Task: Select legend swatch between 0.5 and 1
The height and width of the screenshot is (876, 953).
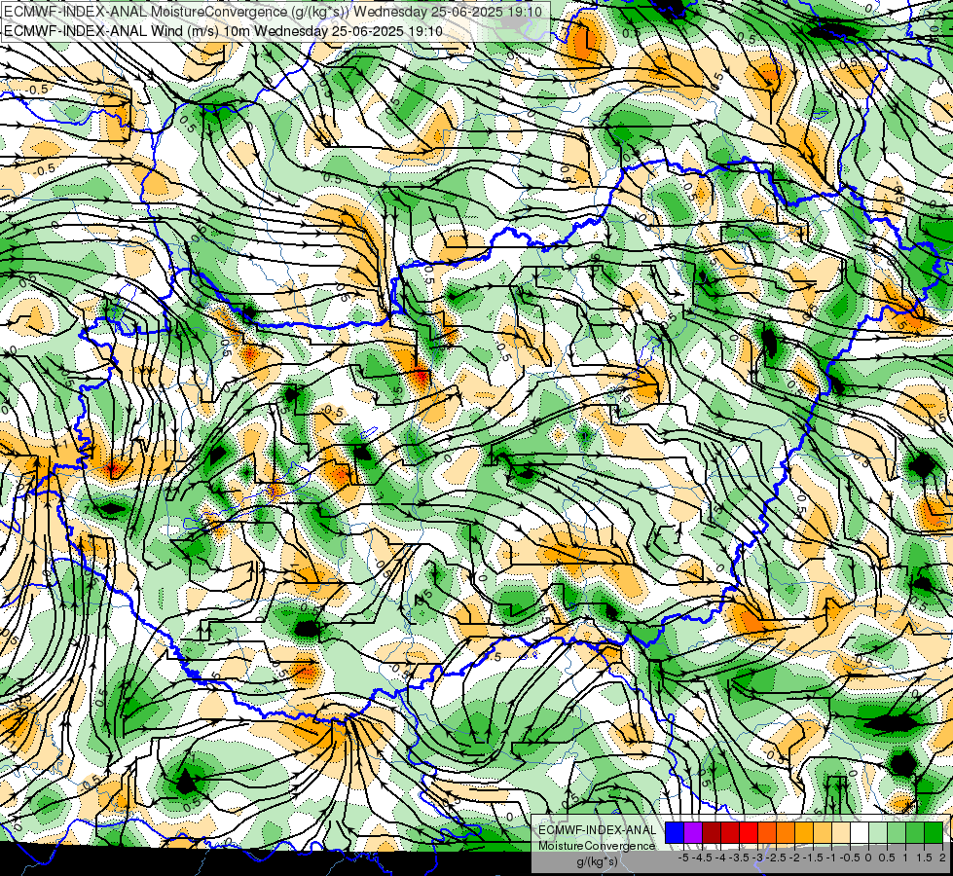Action: point(897,833)
